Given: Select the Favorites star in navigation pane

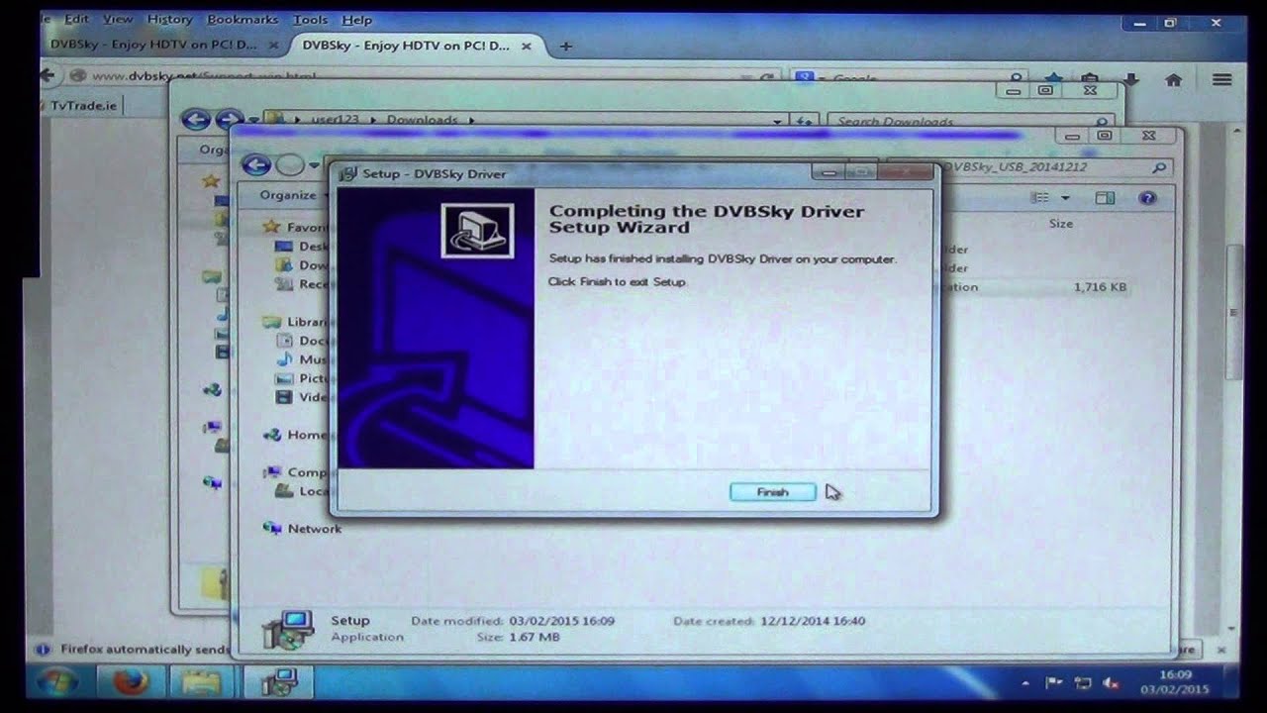Looking at the screenshot, I should coord(270,227).
